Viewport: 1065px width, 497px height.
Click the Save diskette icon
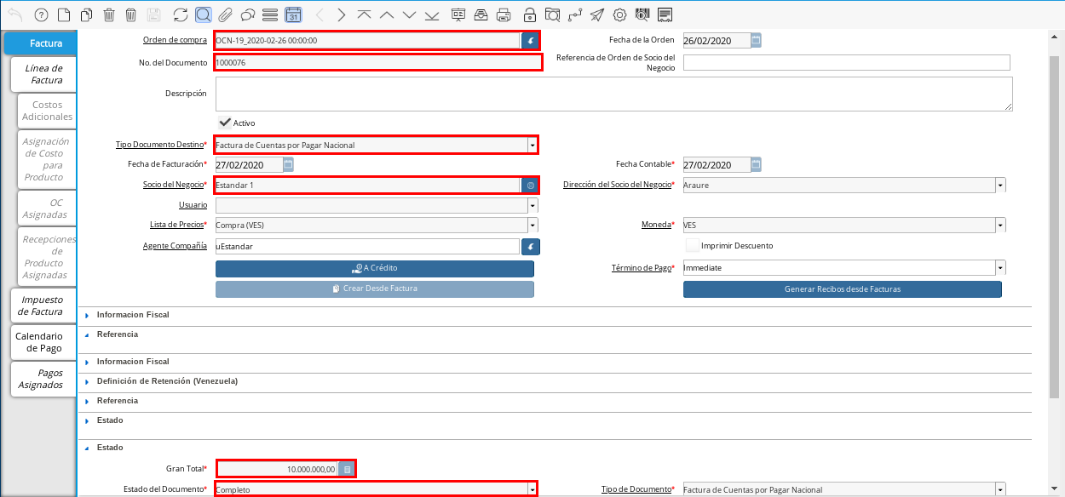point(153,14)
